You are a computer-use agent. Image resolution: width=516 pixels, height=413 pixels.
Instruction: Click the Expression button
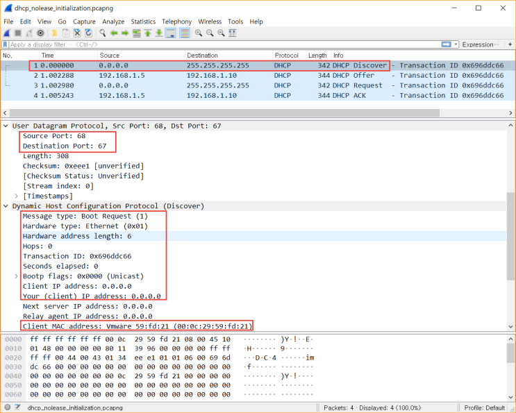[480, 44]
